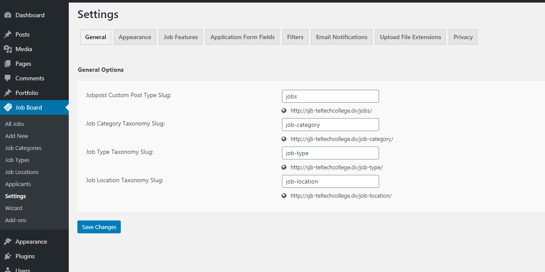Click the Users menu label
Image resolution: width=545 pixels, height=272 pixels.
(x=23, y=270)
